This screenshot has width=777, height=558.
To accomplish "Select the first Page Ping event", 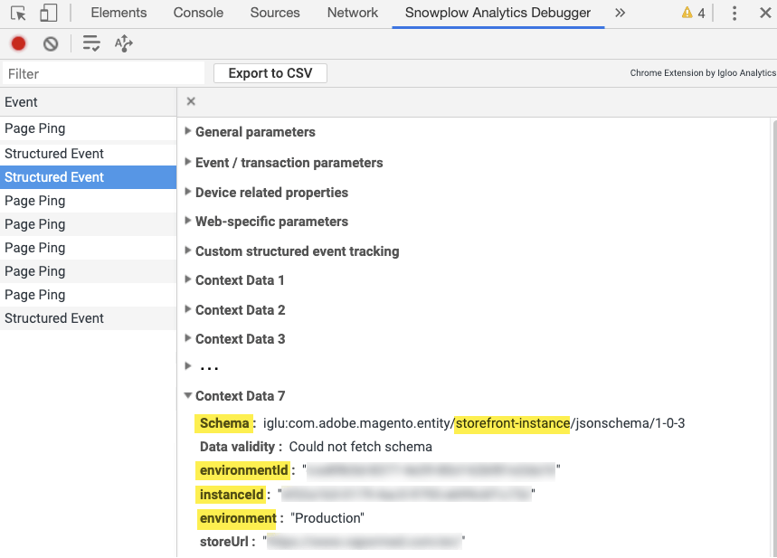I will (x=35, y=128).
